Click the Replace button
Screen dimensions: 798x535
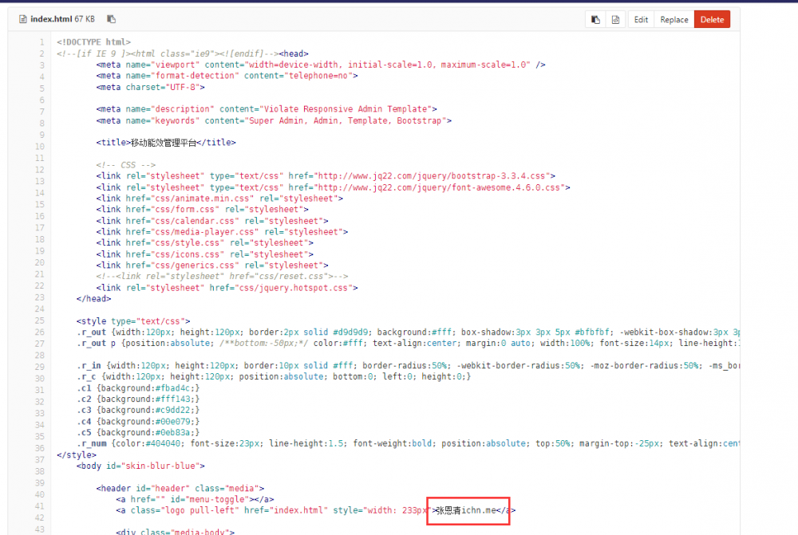coord(674,20)
